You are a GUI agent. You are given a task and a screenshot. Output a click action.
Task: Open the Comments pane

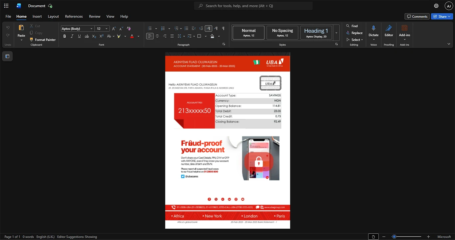[x=417, y=16]
